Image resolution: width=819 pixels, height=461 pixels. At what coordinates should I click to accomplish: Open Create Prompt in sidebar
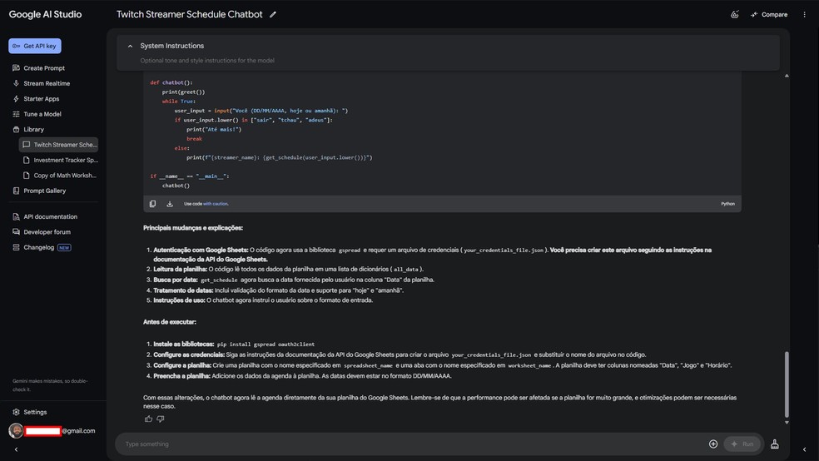pyautogui.click(x=44, y=68)
